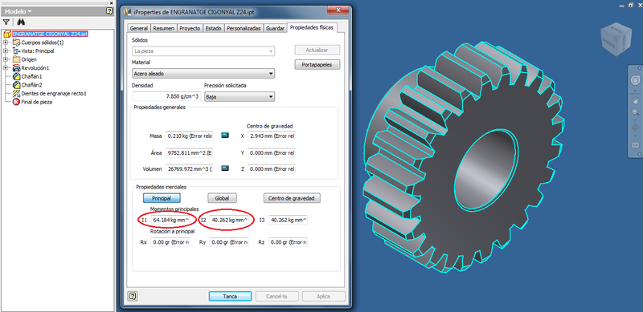Select the Pan hand tool

click(x=635, y=100)
